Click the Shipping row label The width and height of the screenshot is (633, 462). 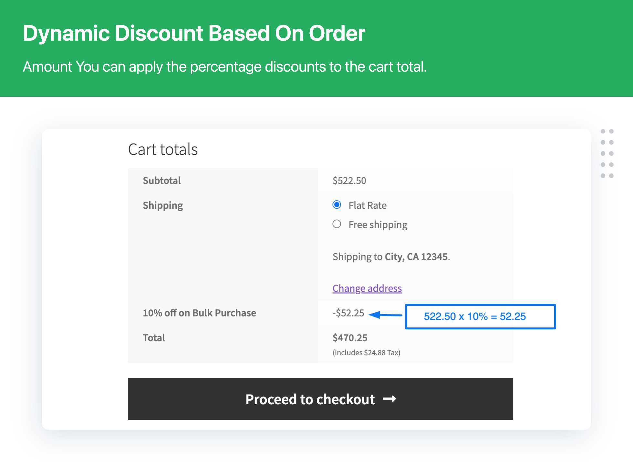coord(163,206)
